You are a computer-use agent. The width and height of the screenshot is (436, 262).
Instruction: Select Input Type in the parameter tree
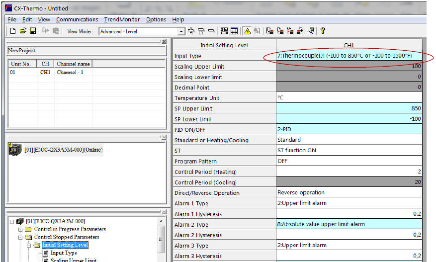64,253
